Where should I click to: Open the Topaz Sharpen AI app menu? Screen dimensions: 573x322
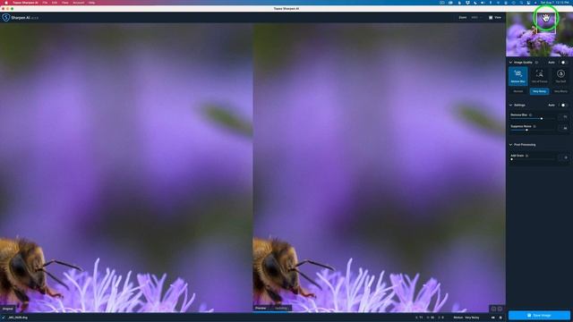point(25,3)
